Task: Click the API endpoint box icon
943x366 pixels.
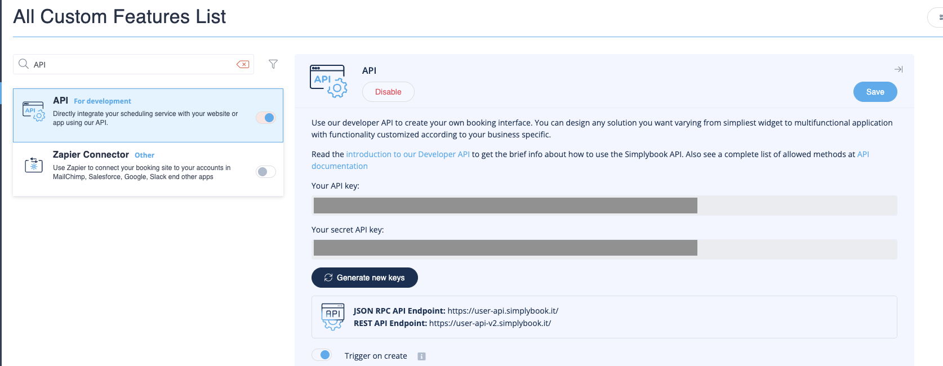Action: click(x=332, y=316)
